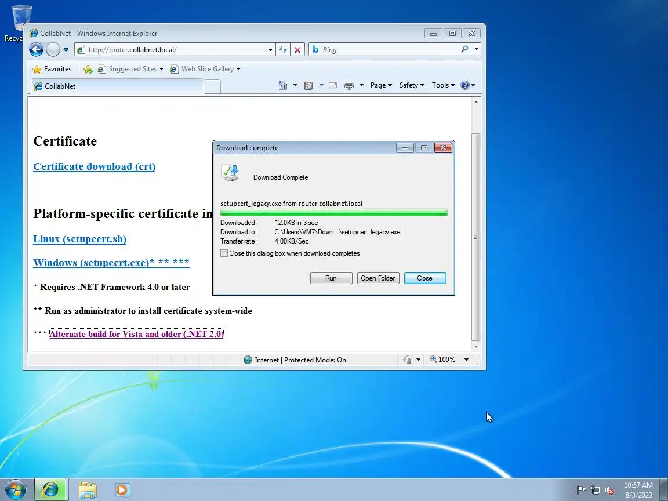Screen dimensions: 668x501
Task: Open Windows (setupcert.exe) link
Action: [111, 263]
